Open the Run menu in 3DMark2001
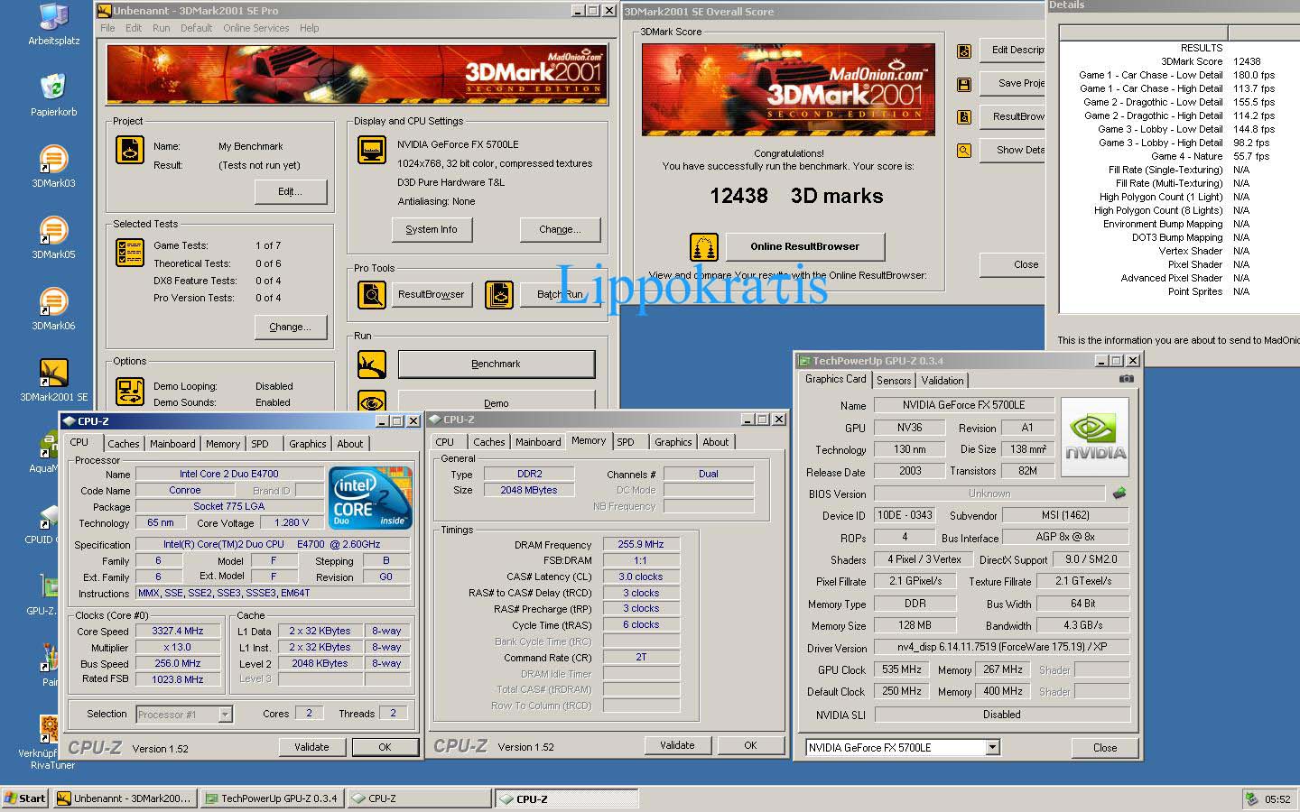 coord(161,28)
